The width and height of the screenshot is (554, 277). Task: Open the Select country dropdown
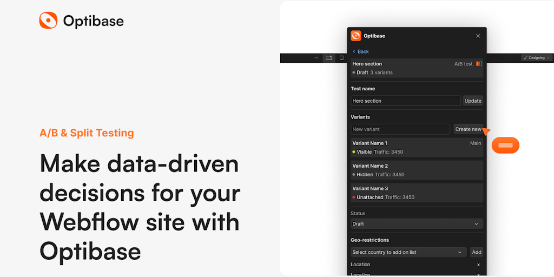(408, 252)
